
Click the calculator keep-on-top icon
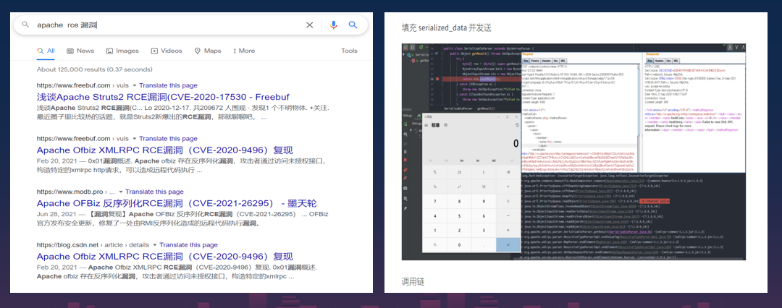(x=445, y=125)
